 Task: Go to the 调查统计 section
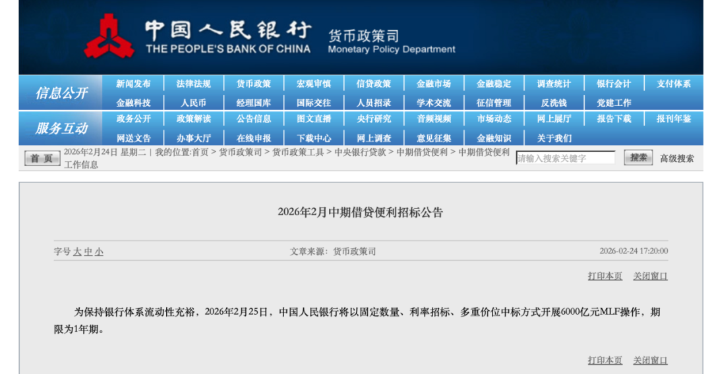554,84
